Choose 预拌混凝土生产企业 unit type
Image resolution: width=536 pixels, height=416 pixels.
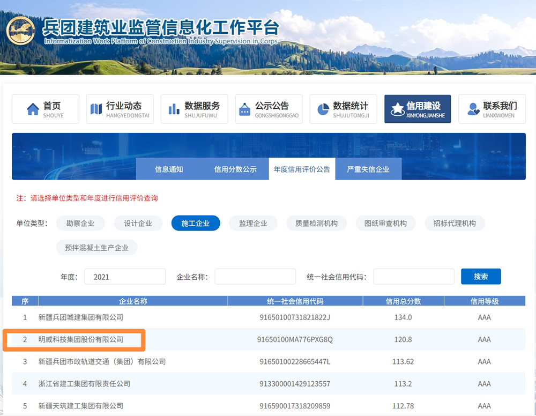point(97,248)
